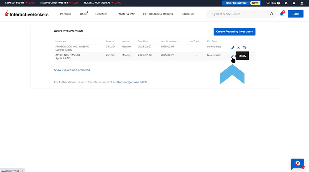Open the chat bubbles icon in top bar
This screenshot has width=309, height=172.
286,3
